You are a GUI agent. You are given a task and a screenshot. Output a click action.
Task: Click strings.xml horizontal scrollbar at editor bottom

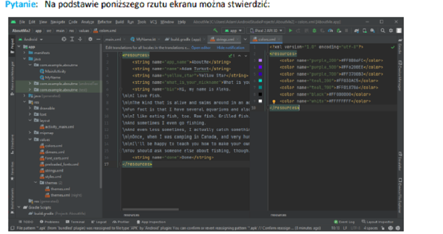pos(151,210)
